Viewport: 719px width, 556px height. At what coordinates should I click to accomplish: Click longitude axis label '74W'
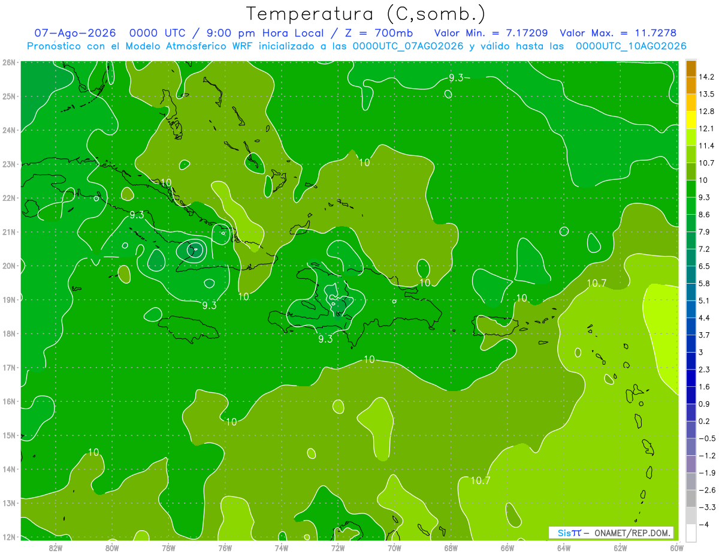point(282,548)
